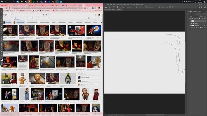Toggle Background layer visibility eye
The image size is (207, 116).
click(190, 25)
